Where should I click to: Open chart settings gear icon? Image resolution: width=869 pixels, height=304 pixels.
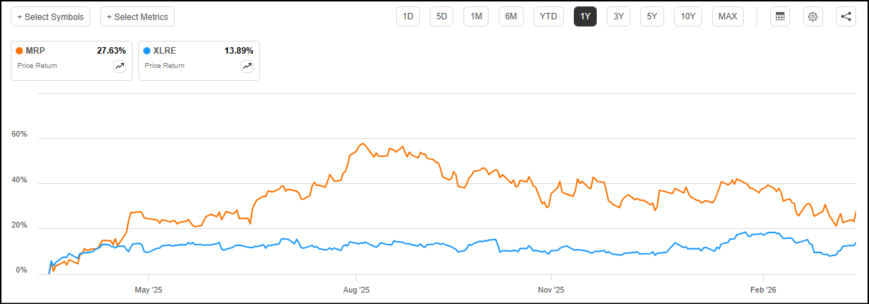tap(813, 16)
